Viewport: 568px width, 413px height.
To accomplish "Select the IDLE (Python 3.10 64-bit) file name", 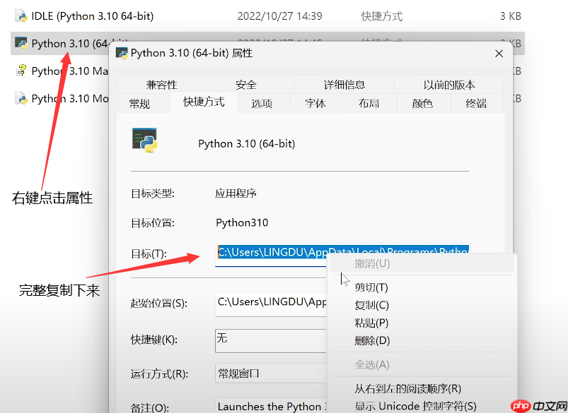I will coord(93,16).
